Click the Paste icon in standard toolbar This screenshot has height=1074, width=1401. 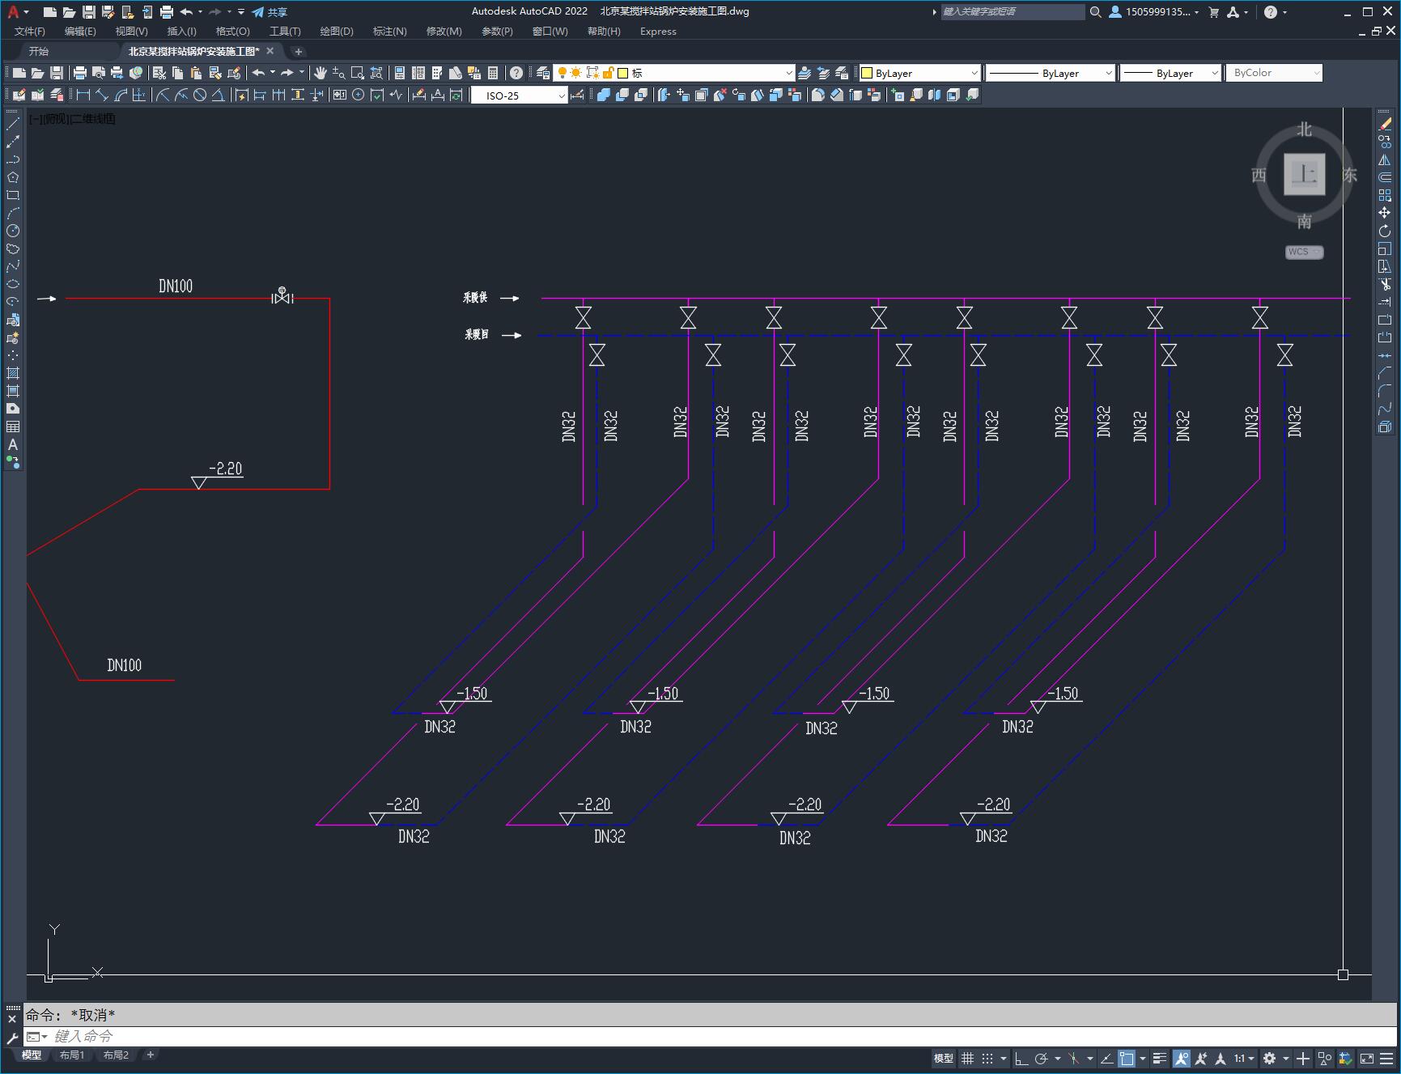(197, 73)
